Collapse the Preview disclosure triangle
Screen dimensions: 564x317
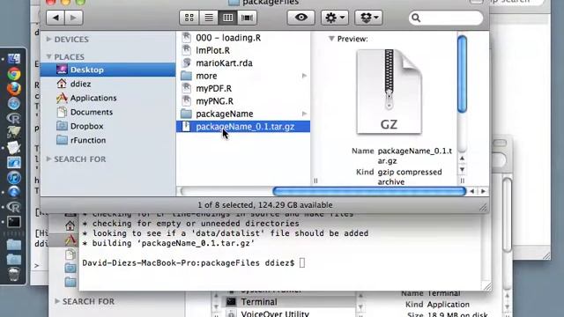[331, 39]
